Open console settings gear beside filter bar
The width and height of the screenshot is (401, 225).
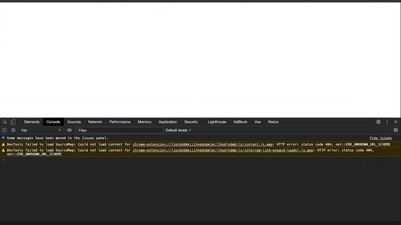(x=395, y=130)
